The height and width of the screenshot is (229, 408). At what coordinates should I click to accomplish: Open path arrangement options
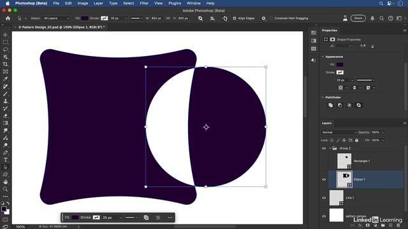tap(225, 18)
